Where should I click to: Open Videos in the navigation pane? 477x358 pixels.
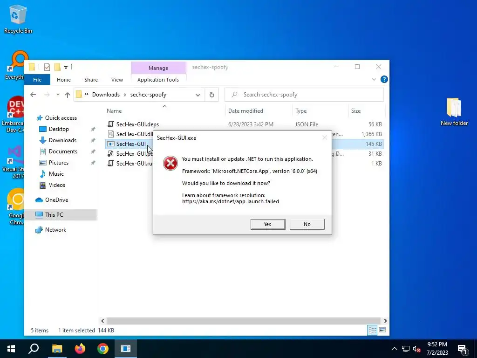click(x=57, y=185)
